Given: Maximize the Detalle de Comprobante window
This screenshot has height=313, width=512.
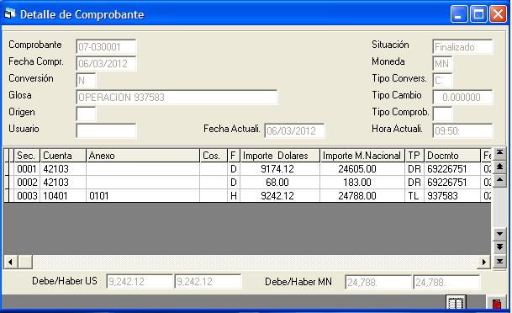Looking at the screenshot, I should tap(478, 14).
